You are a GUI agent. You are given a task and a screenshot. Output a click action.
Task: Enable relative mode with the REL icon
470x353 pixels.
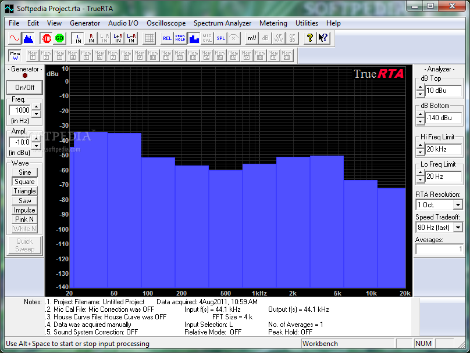pos(167,38)
